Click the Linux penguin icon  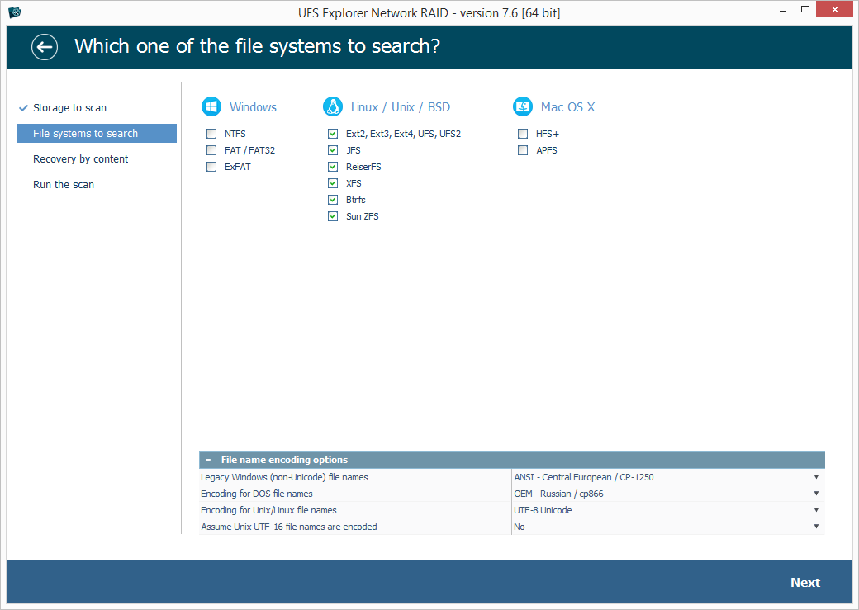[333, 106]
